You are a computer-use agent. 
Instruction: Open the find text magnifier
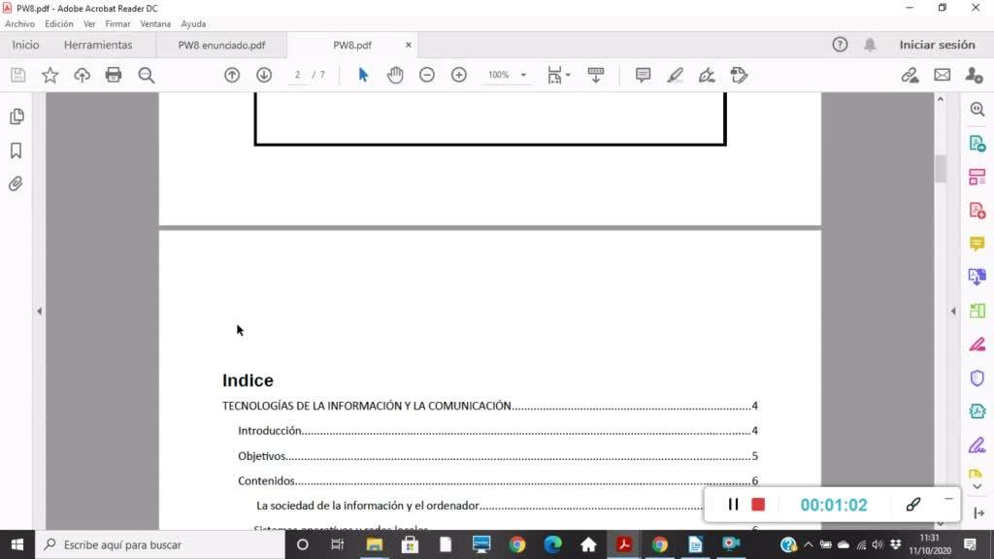[147, 75]
